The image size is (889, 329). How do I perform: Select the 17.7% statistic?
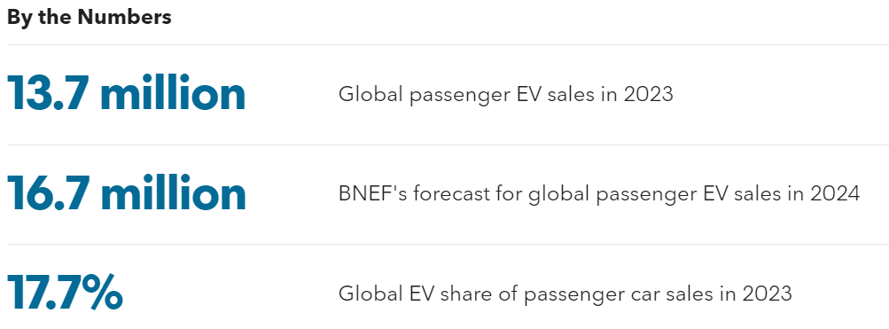click(x=65, y=293)
